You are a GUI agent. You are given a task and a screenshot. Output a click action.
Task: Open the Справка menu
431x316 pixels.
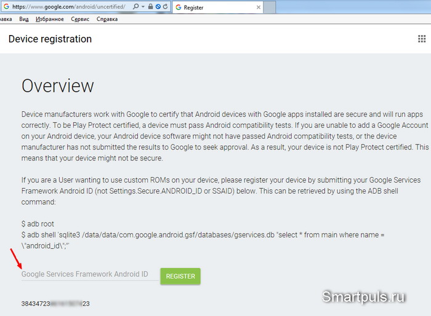click(x=107, y=19)
